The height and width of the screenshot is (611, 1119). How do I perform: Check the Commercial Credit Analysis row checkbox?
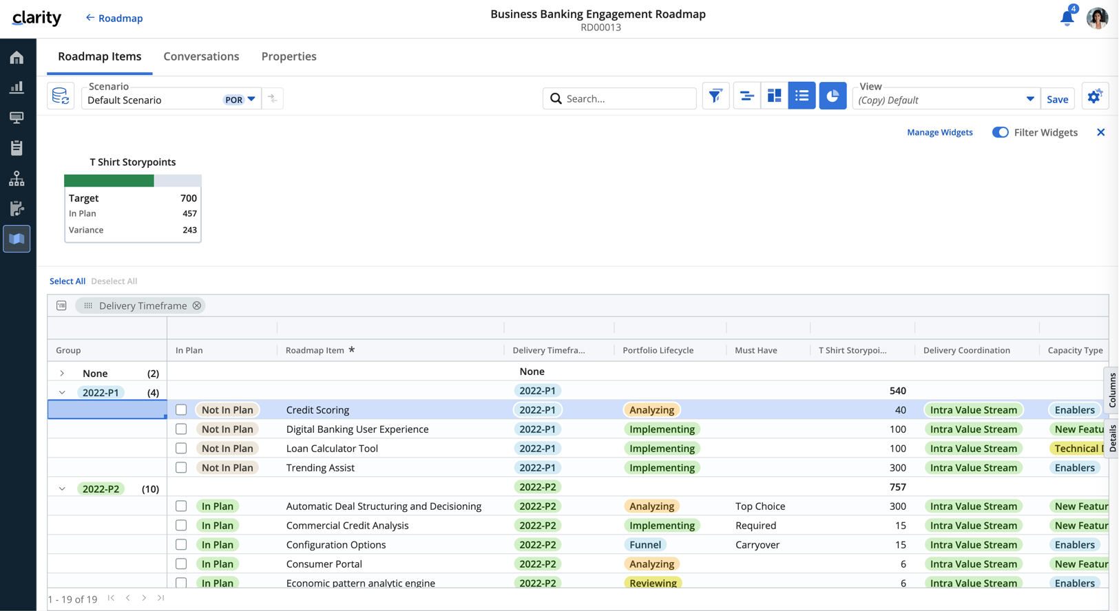click(181, 526)
